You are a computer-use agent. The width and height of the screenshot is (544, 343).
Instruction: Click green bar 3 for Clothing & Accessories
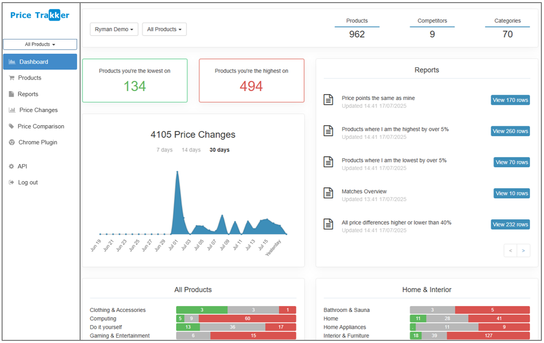pyautogui.click(x=202, y=310)
